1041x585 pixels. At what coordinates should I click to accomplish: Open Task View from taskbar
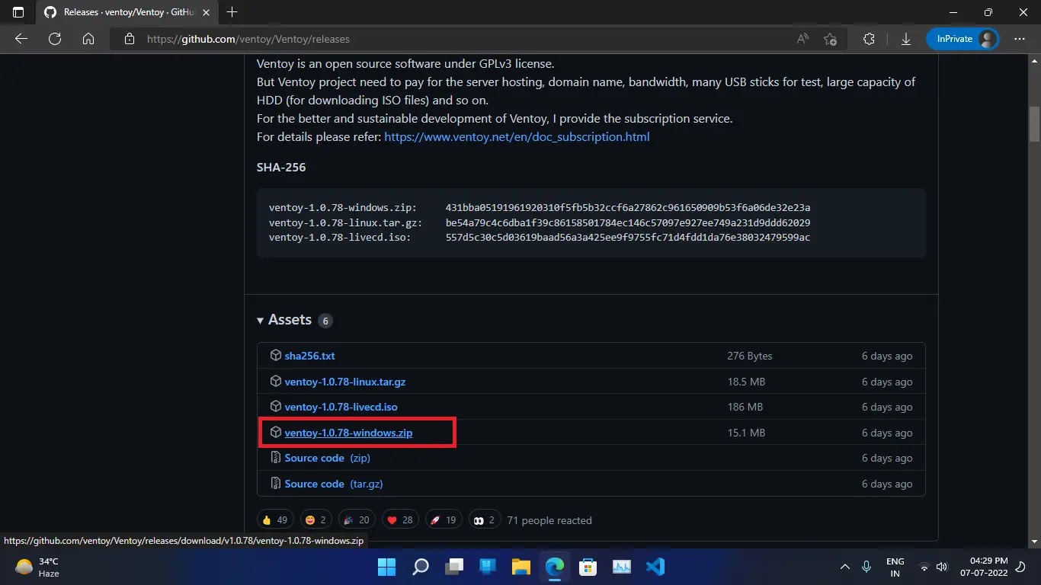pos(454,567)
